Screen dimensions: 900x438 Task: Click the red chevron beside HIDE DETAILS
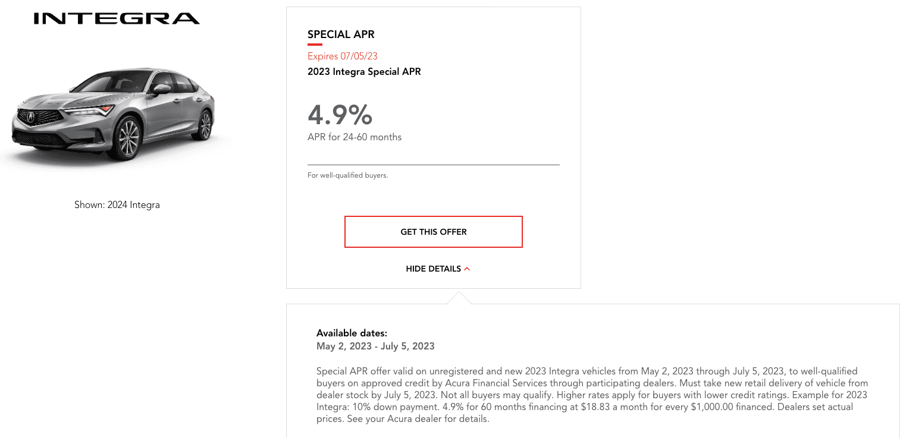tap(467, 269)
